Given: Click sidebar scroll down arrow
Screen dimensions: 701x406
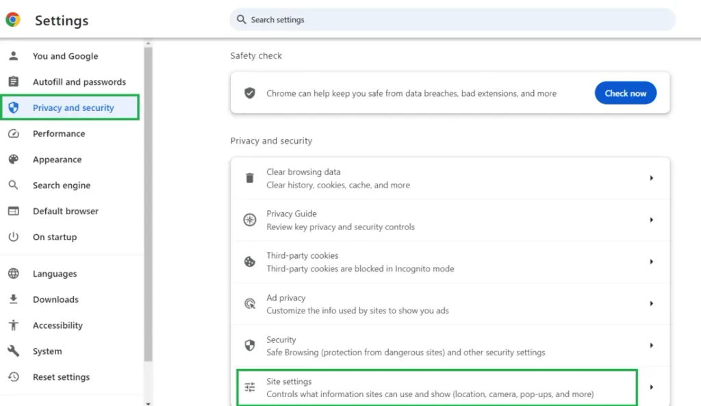Looking at the screenshot, I should coord(148,403).
